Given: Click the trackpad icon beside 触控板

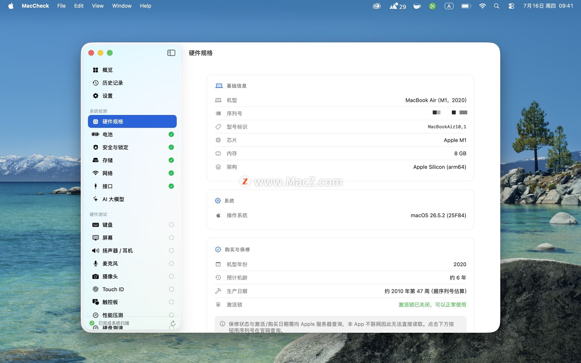Looking at the screenshot, I should tap(96, 302).
